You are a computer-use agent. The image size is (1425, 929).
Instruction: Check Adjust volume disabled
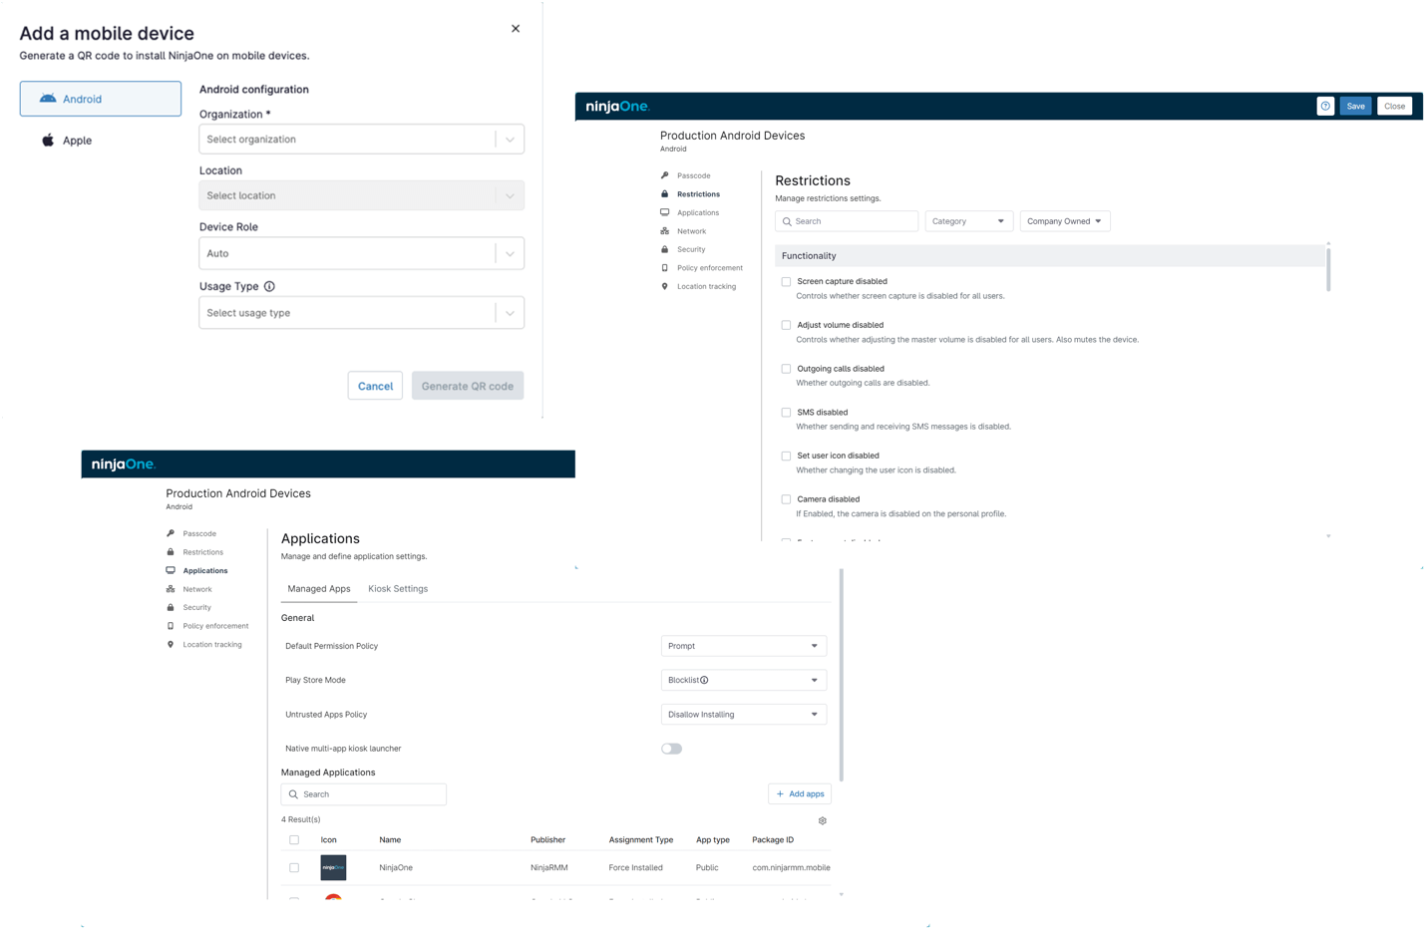786,325
